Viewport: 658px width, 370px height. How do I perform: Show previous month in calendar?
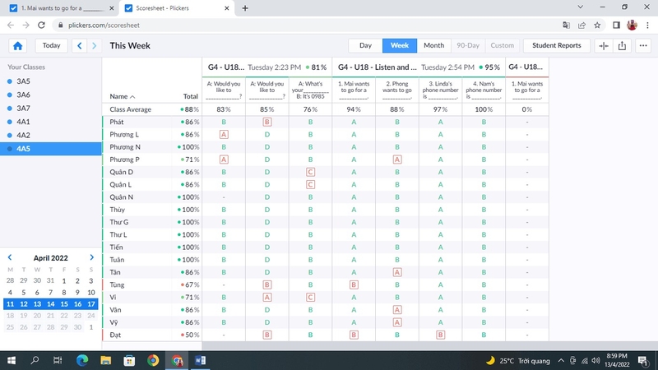[x=10, y=257]
